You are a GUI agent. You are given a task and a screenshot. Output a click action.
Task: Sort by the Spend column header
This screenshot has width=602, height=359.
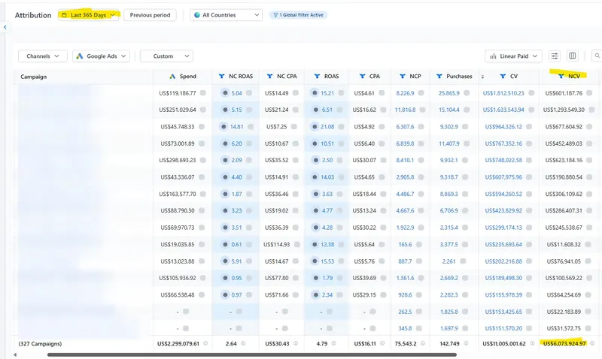pyautogui.click(x=187, y=77)
